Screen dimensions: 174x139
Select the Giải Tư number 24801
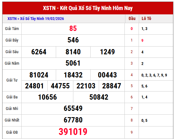tap(34, 86)
